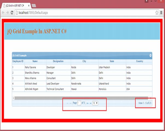Select the Manu Khanna cell

35,78
